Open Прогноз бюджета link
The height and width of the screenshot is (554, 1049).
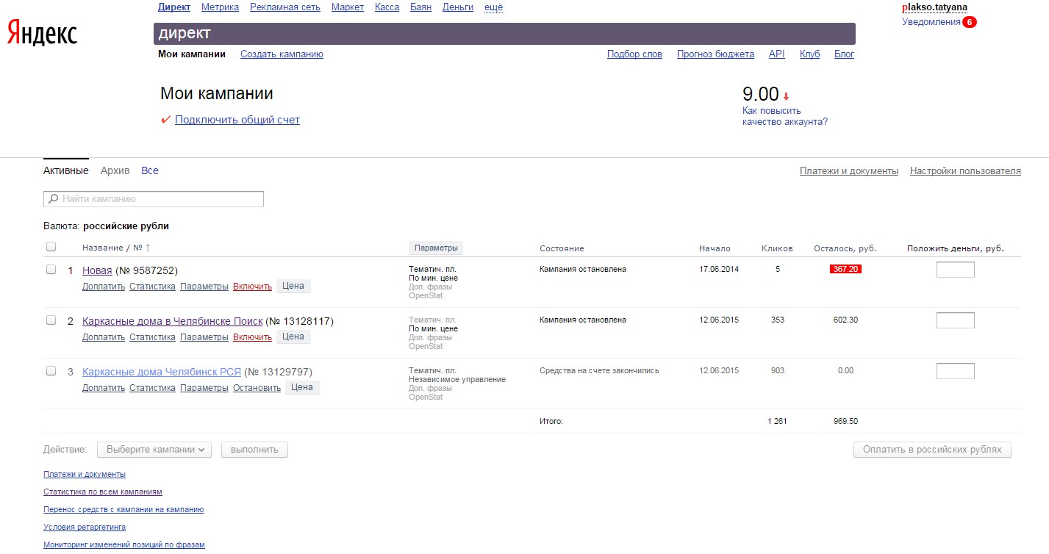click(715, 54)
